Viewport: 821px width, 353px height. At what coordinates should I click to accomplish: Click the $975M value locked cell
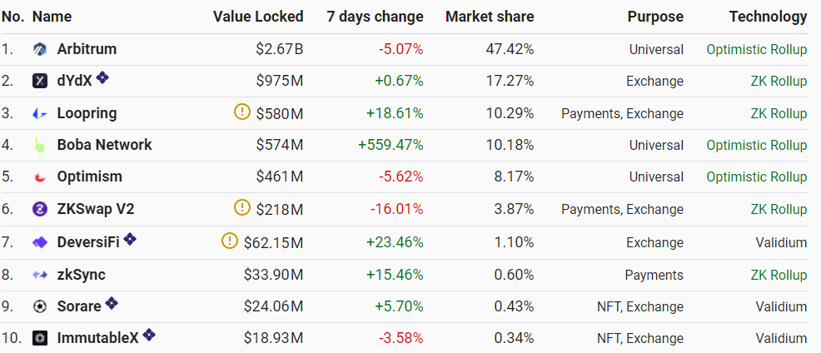click(x=280, y=82)
